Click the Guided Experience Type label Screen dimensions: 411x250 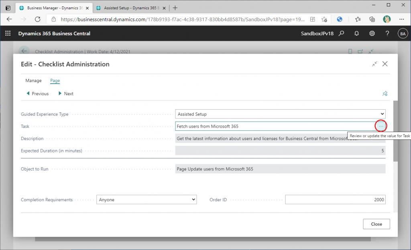[x=45, y=114]
